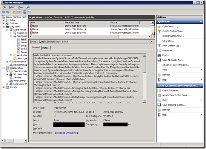Expand the Storage tree node
206x149 pixels.
(3, 87)
